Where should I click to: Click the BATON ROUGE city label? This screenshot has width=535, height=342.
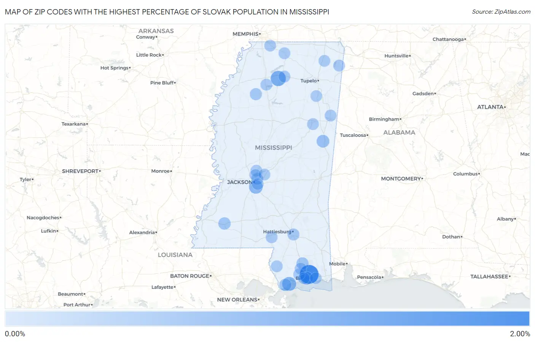click(190, 276)
